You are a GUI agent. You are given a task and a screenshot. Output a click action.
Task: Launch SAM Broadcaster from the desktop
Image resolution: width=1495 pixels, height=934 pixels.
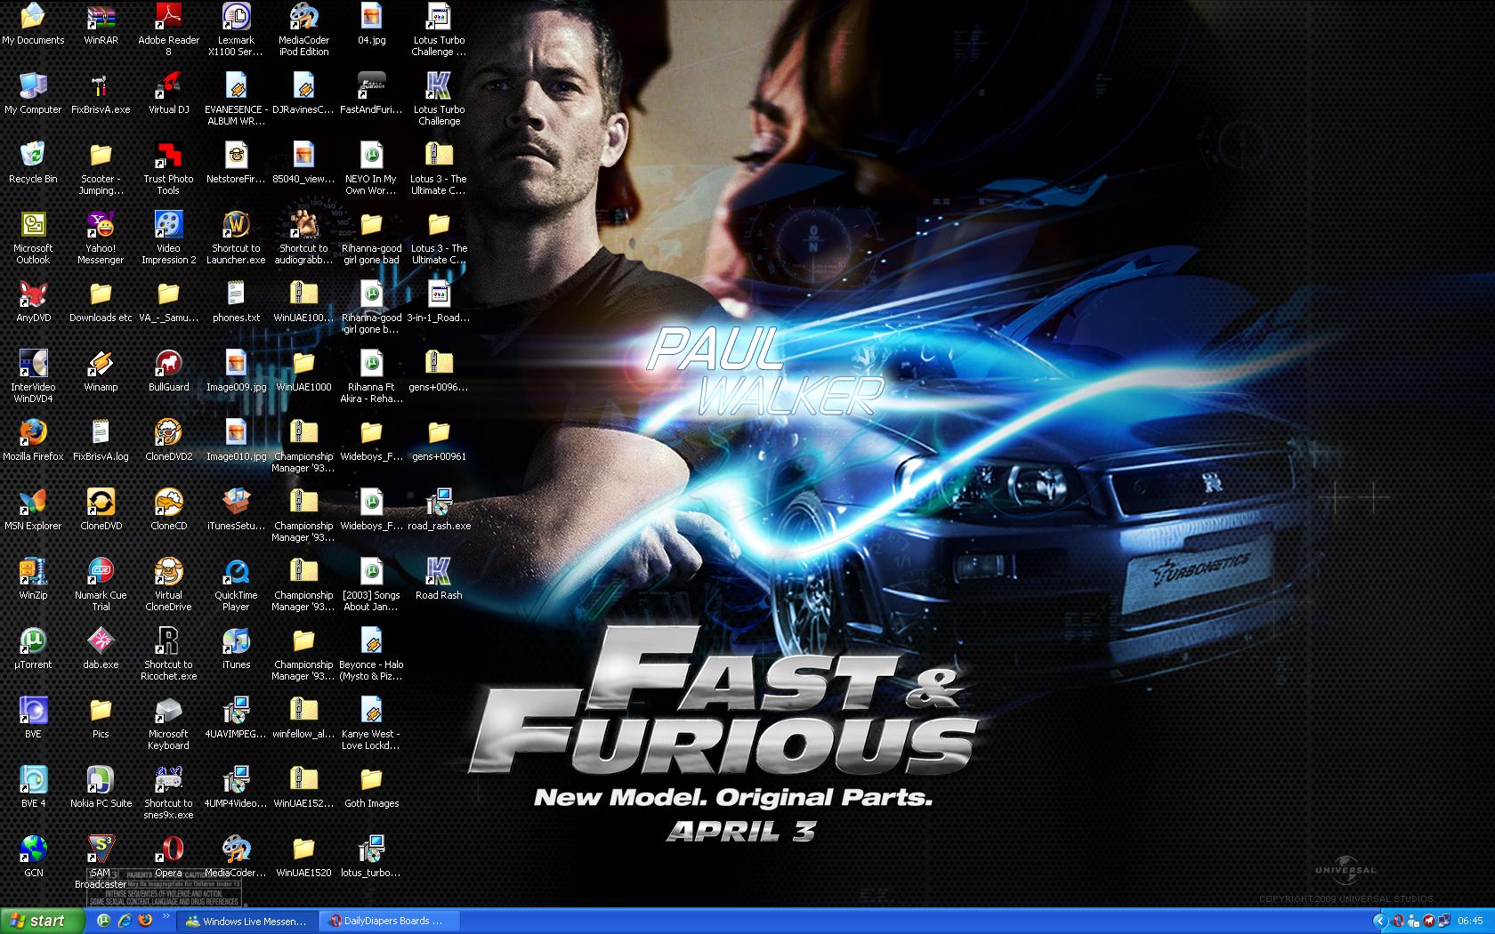101,863
